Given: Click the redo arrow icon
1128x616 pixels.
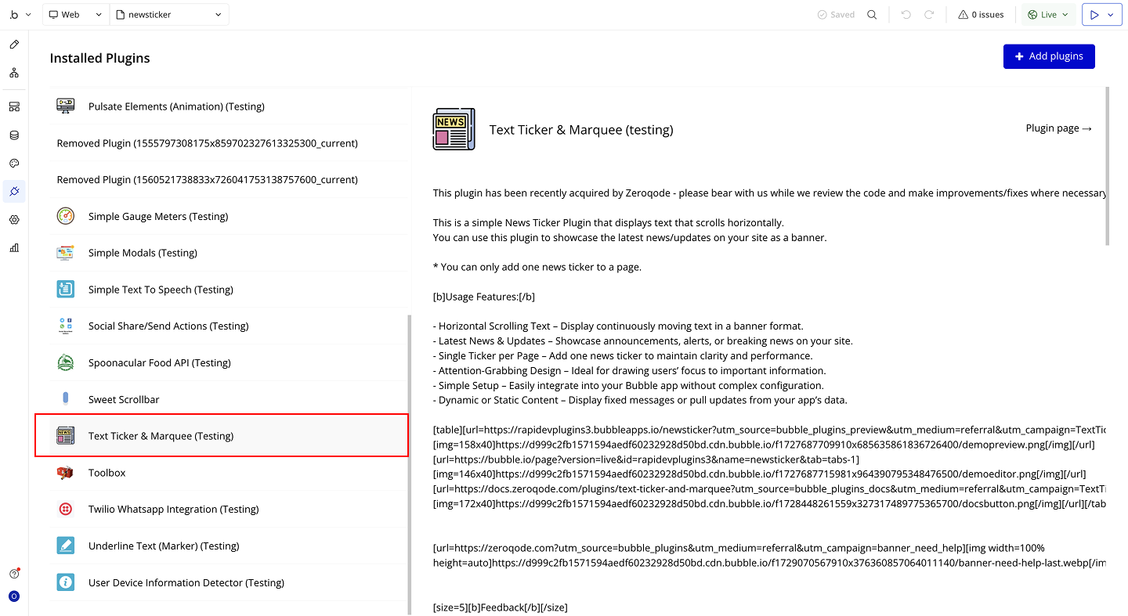Looking at the screenshot, I should point(929,15).
